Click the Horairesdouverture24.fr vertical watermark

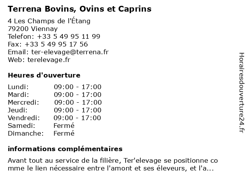[241, 93]
